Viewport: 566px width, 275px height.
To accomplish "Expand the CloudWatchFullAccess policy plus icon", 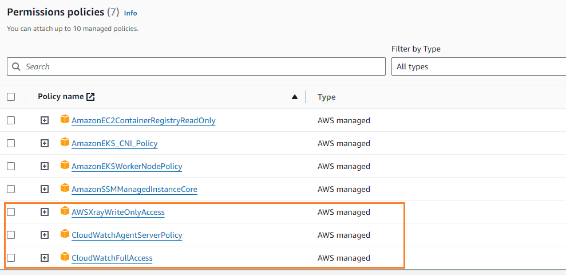I will click(44, 258).
